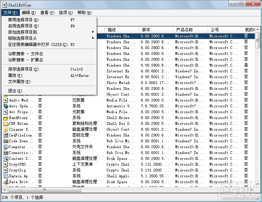
Task: Choose 退出(X) menu entry
Action: (x=49, y=91)
